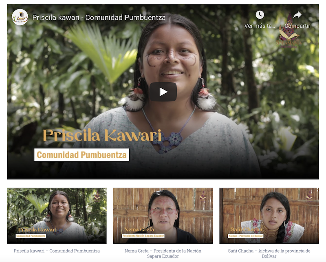
Task: Click logo icon on Priscila thumbnail
Action: point(97,195)
